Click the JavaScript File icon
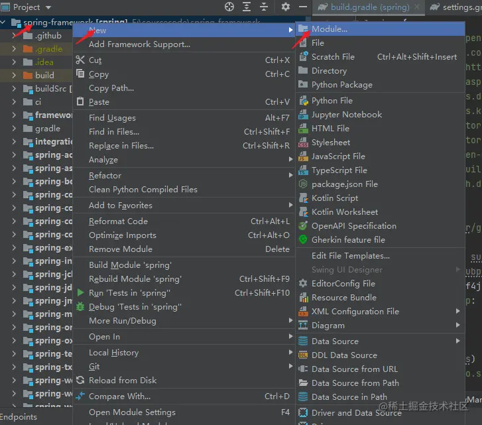Image resolution: width=482 pixels, height=425 pixels. click(x=303, y=156)
